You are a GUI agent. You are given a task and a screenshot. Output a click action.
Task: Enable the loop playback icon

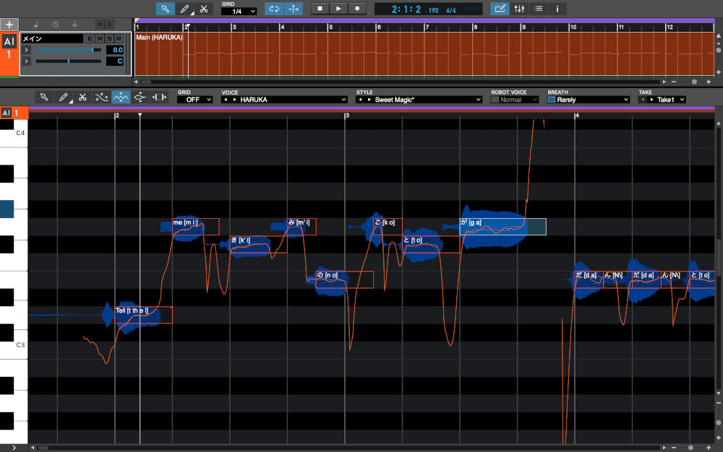pos(274,9)
